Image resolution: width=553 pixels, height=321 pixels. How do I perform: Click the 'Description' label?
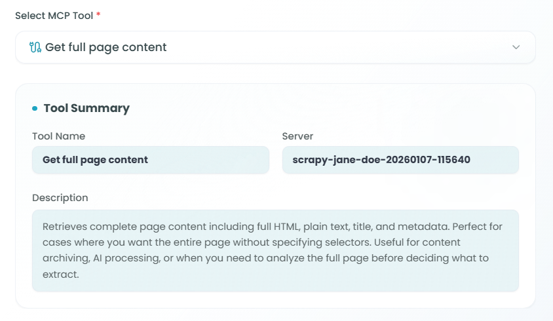click(60, 198)
